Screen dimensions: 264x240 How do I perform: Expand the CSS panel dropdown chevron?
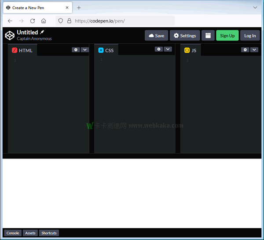168,49
